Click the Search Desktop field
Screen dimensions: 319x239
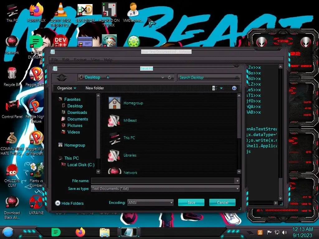[209, 77]
